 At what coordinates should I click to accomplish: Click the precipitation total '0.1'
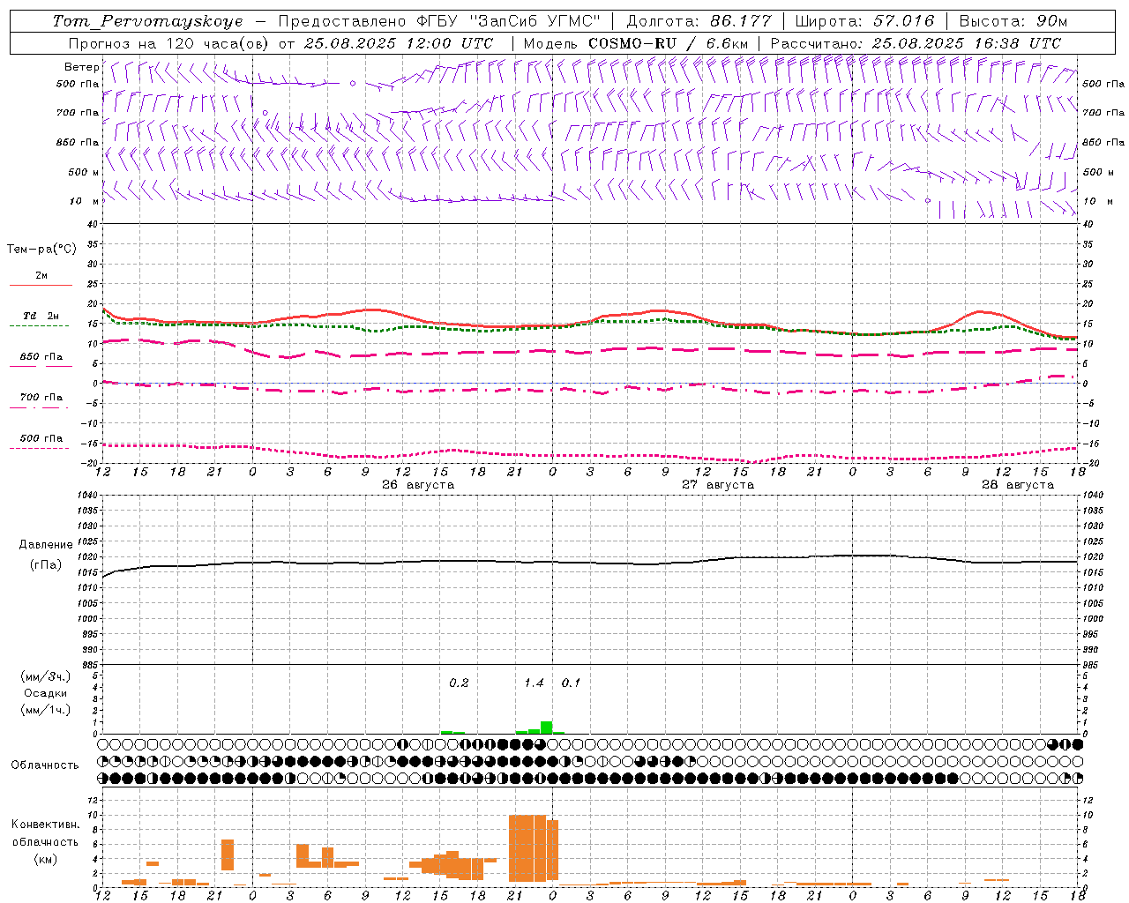pos(571,683)
